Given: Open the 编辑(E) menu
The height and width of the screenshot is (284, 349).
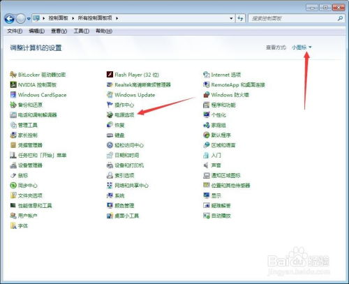Looking at the screenshot, I should [36, 31].
